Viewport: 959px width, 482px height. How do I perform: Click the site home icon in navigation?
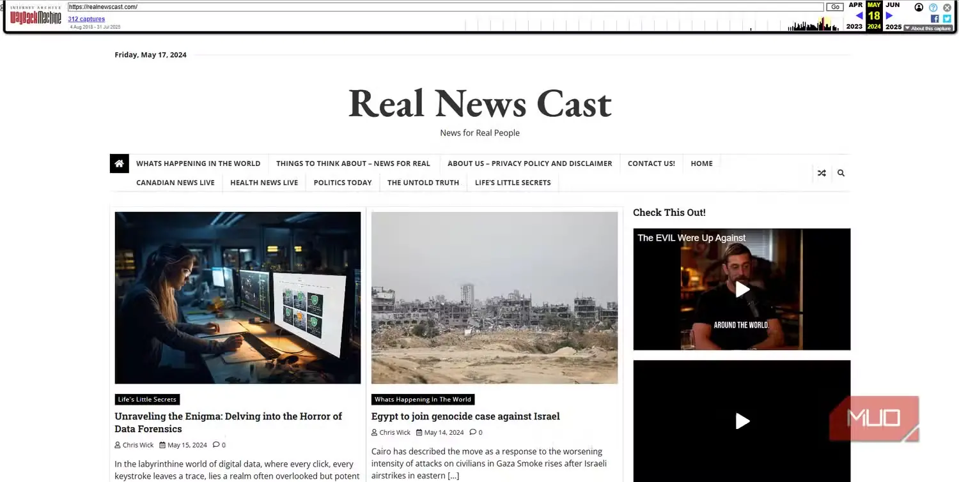click(119, 163)
